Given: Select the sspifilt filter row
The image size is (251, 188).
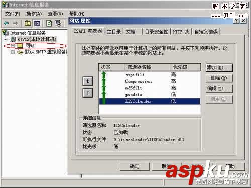Looking at the screenshot, I should coord(150,75).
